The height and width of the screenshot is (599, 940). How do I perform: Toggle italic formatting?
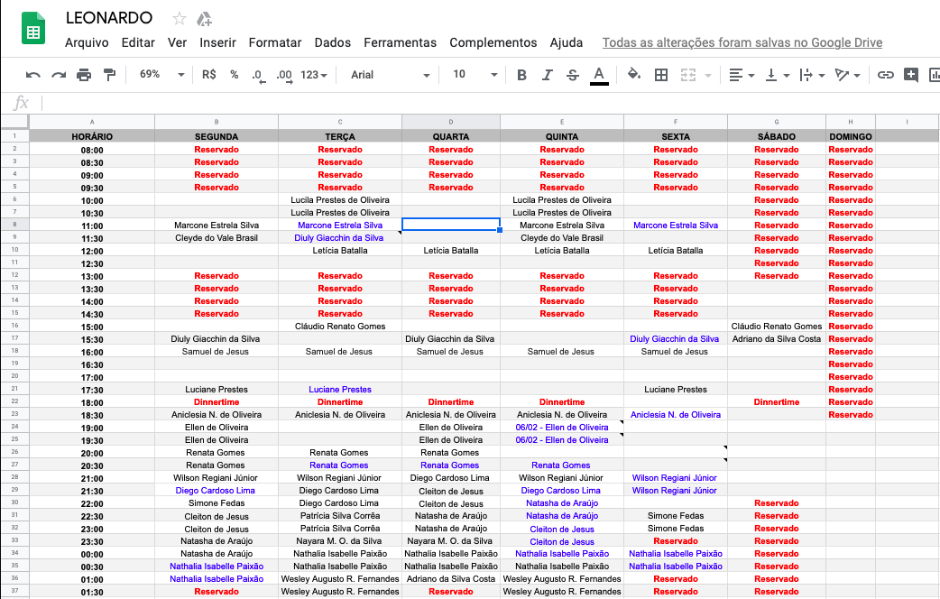[x=547, y=75]
